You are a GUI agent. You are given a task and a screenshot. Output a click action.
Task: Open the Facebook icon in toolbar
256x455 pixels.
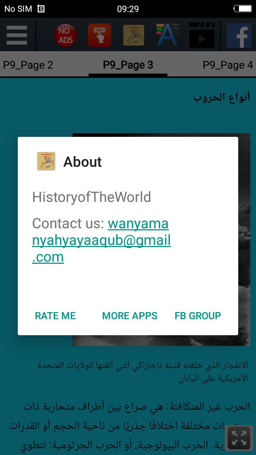click(x=239, y=35)
